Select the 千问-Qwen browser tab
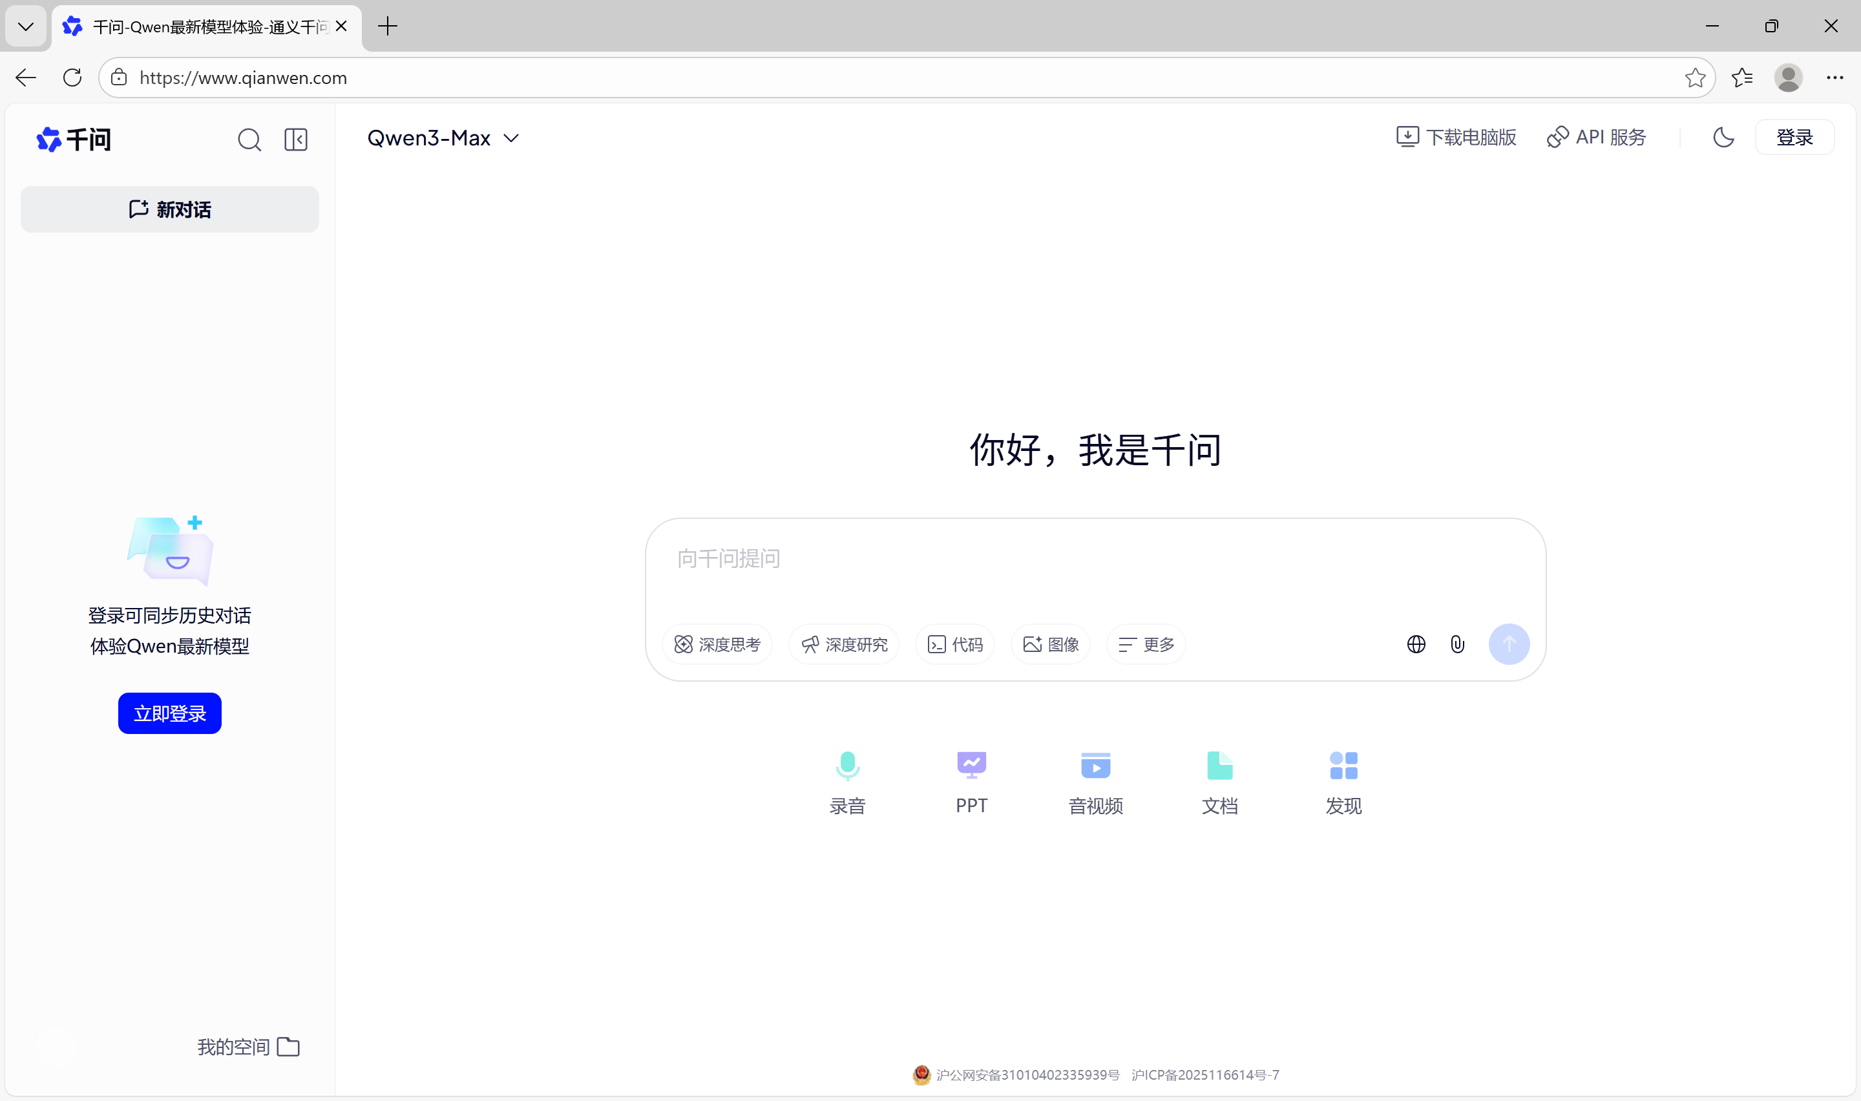This screenshot has height=1101, width=1861. click(206, 27)
